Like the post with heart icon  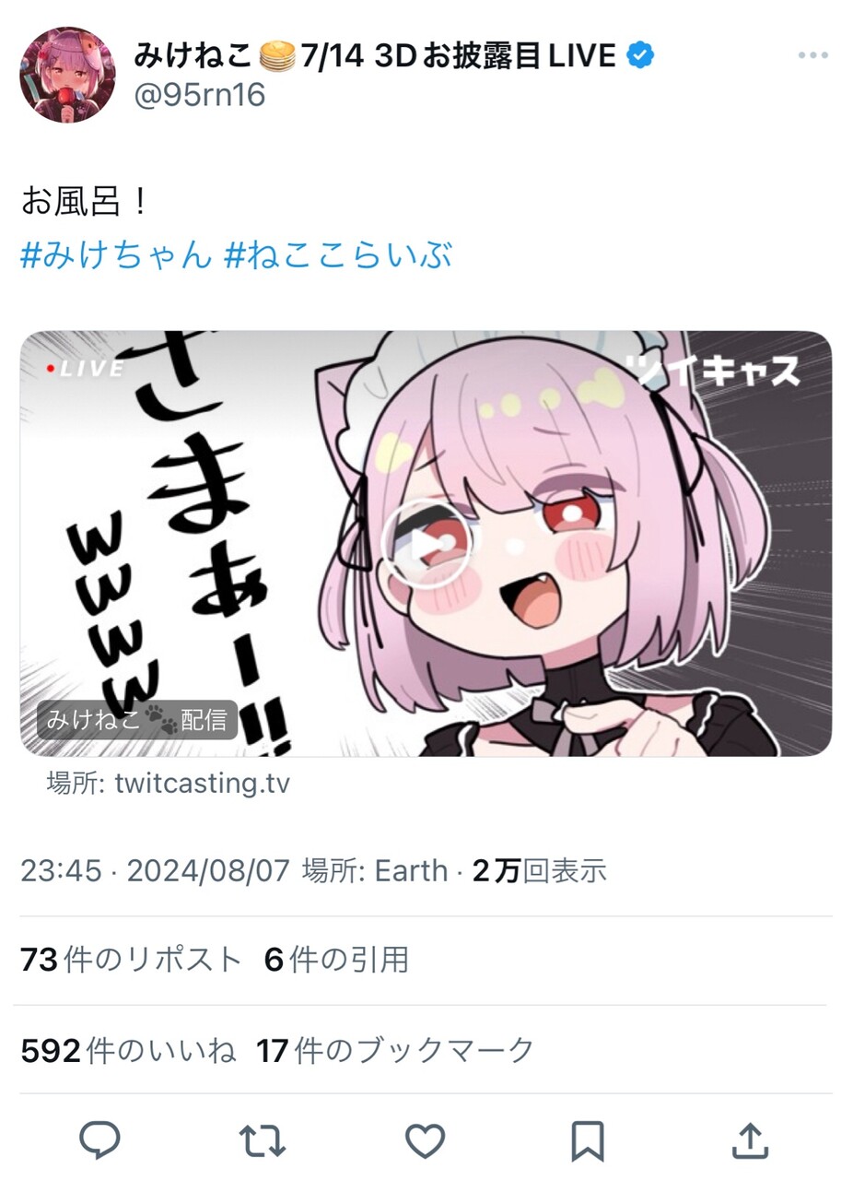(x=426, y=1141)
